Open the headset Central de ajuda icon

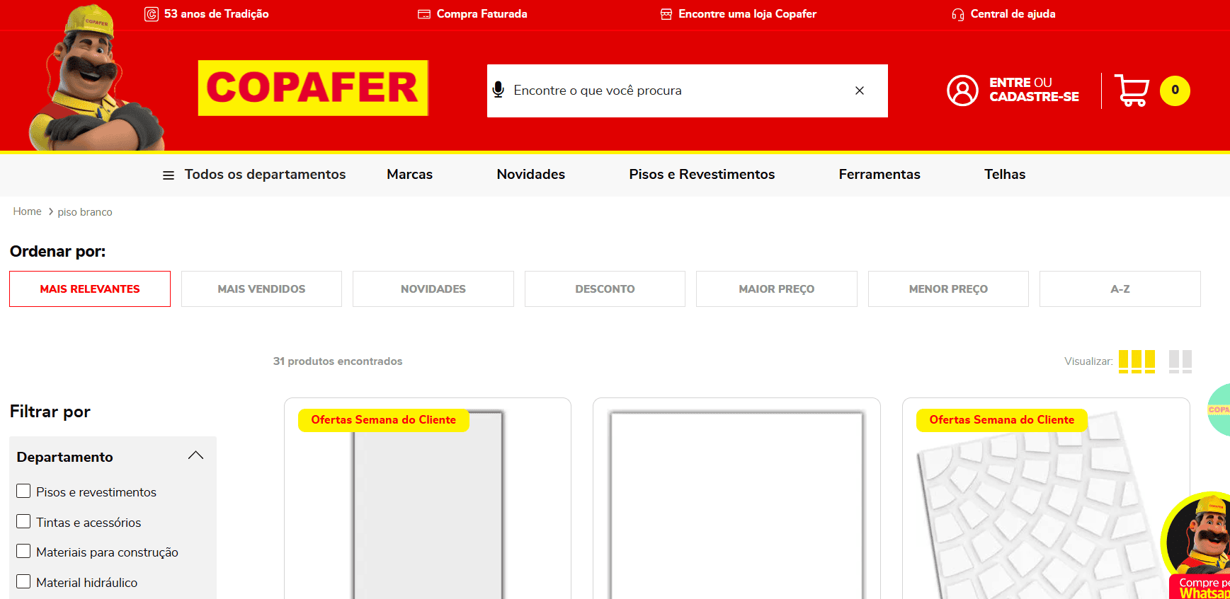click(x=957, y=14)
